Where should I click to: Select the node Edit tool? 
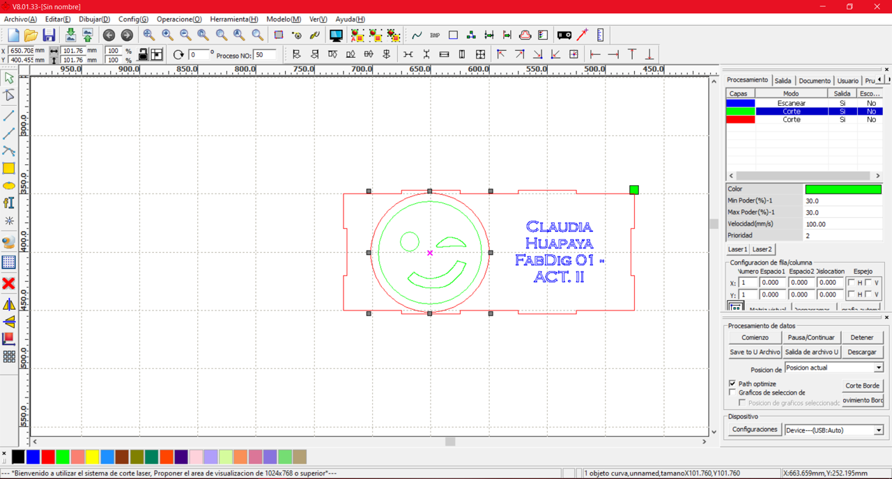tap(9, 96)
